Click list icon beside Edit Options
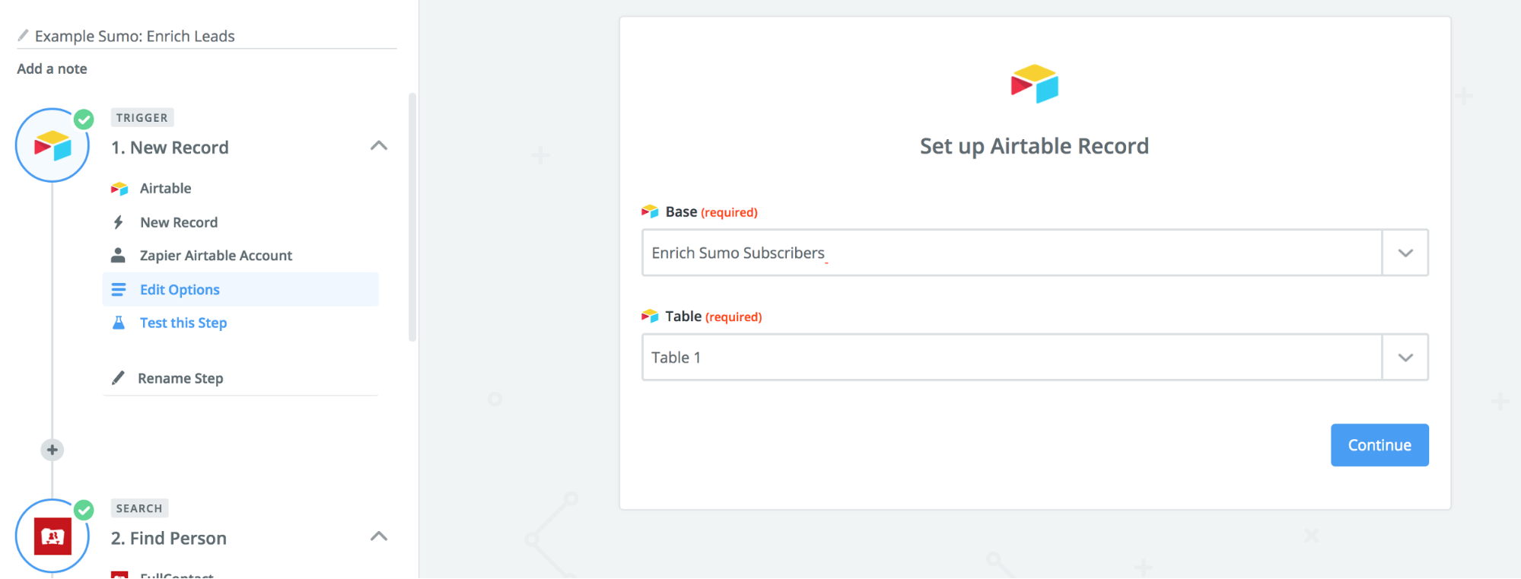 coord(119,290)
